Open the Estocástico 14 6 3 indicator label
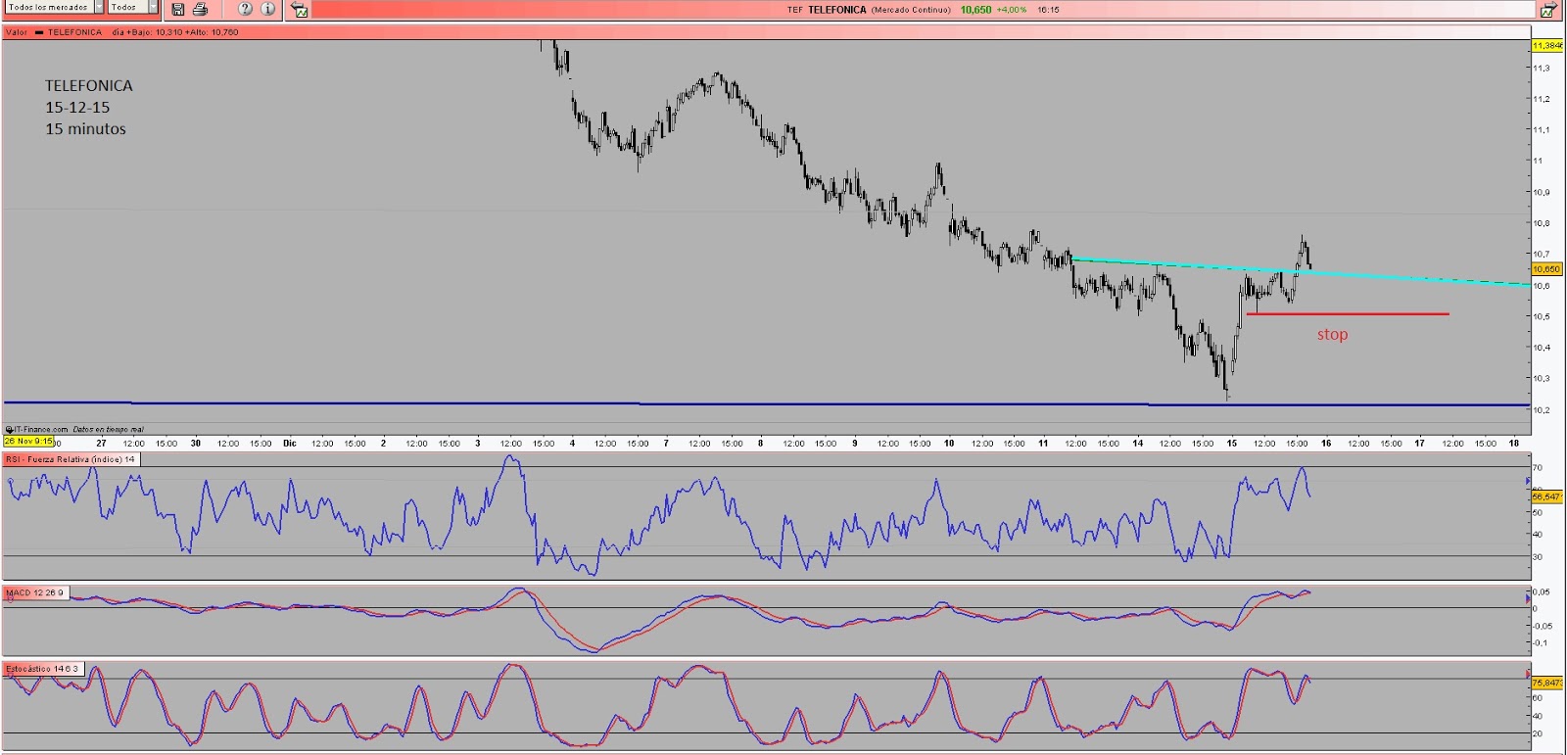This screenshot has height=755, width=1567. pos(44,669)
